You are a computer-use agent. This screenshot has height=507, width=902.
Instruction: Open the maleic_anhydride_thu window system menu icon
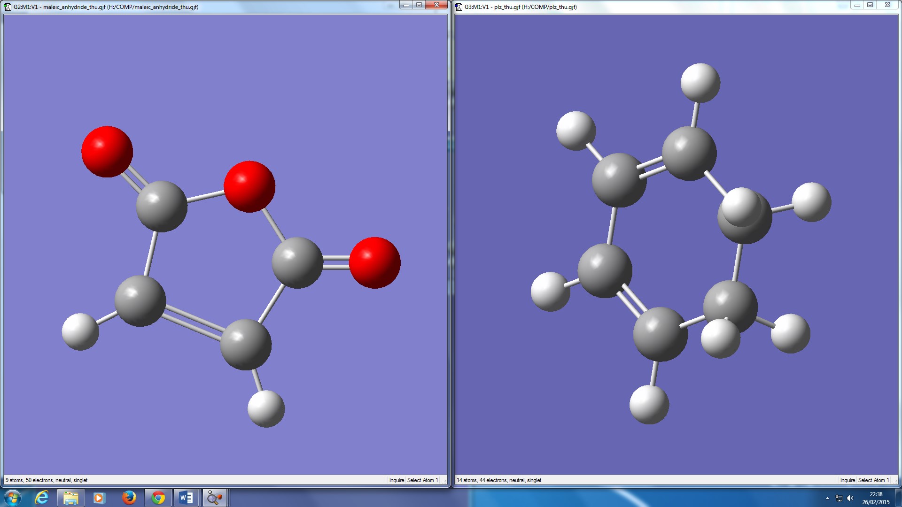click(8, 7)
